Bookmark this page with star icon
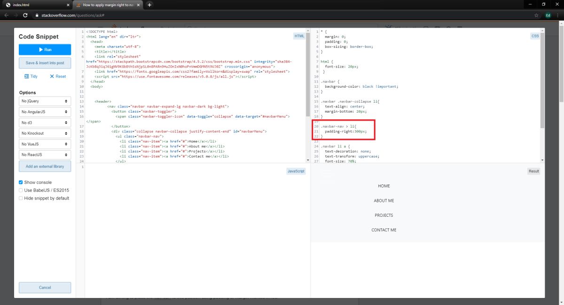Viewport: 564px width, 305px height. 536,15
